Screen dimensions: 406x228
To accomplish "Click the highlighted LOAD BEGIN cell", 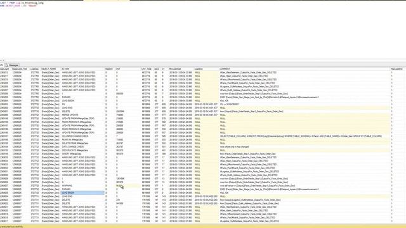I will click(x=82, y=193).
